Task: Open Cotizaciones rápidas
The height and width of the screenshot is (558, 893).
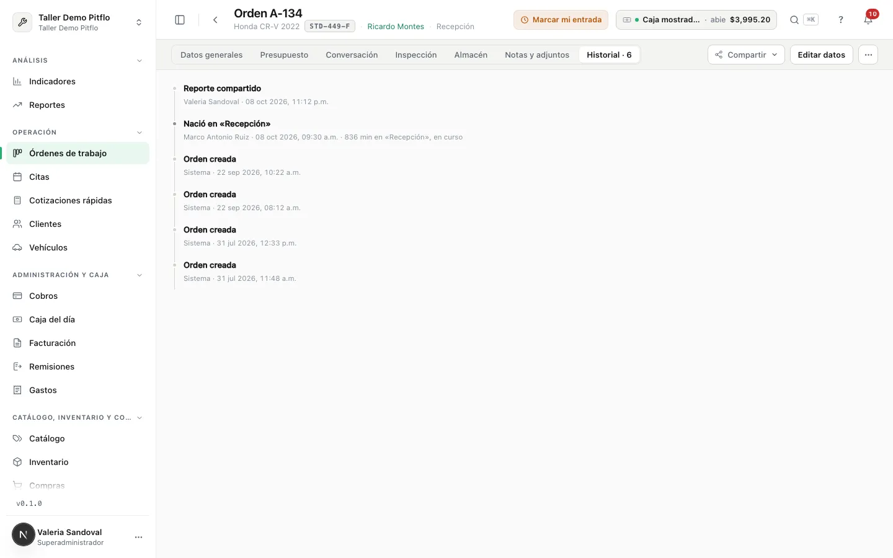Action: point(78,200)
